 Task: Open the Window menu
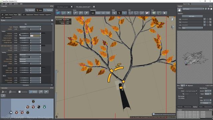[x=16, y=4]
